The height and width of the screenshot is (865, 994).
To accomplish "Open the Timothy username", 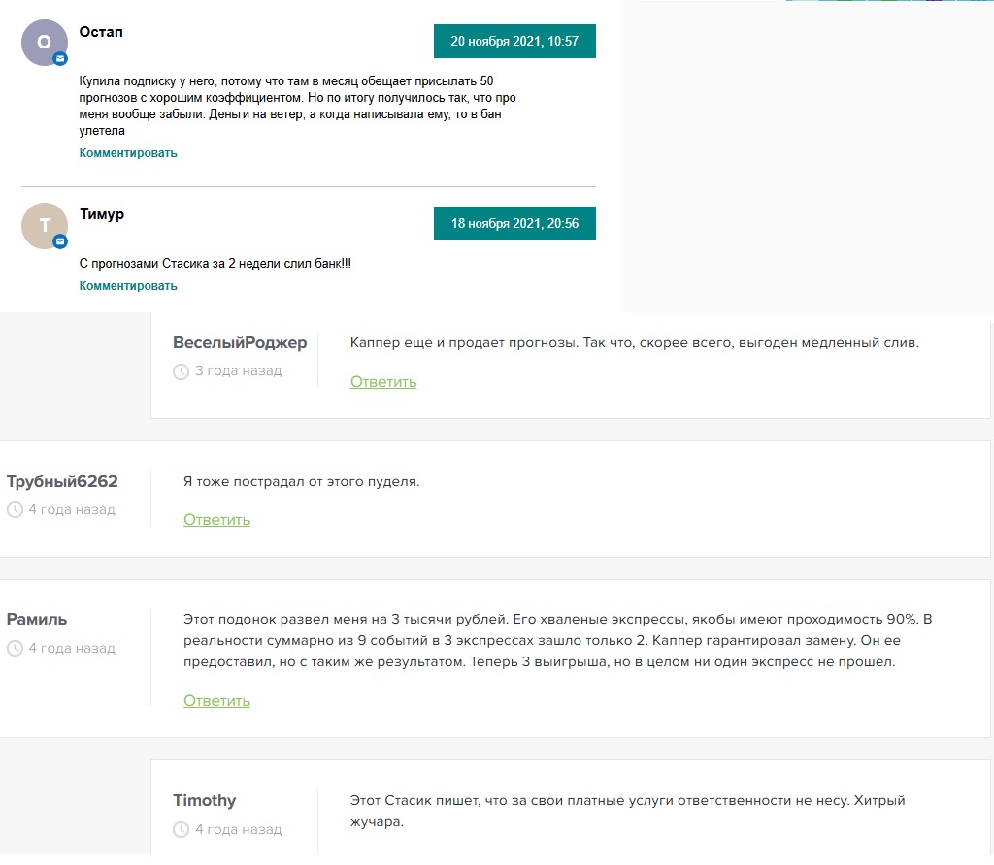I will click(204, 801).
